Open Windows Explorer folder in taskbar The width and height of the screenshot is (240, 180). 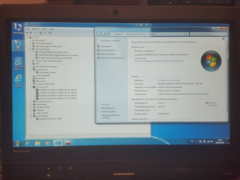tap(38, 143)
